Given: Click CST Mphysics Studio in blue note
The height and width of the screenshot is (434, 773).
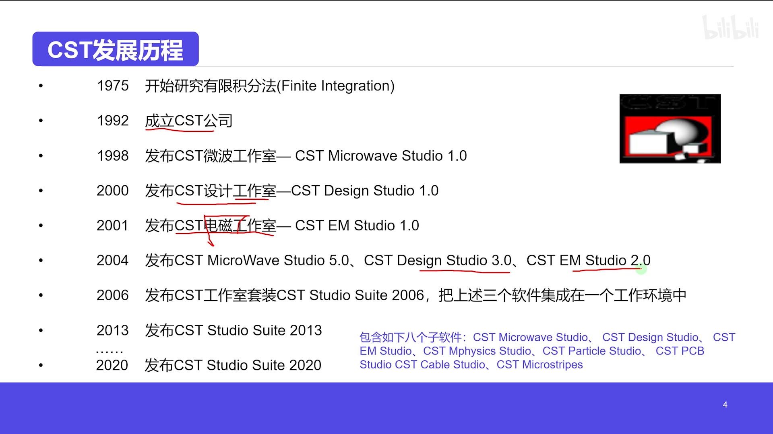Looking at the screenshot, I should 477,351.
